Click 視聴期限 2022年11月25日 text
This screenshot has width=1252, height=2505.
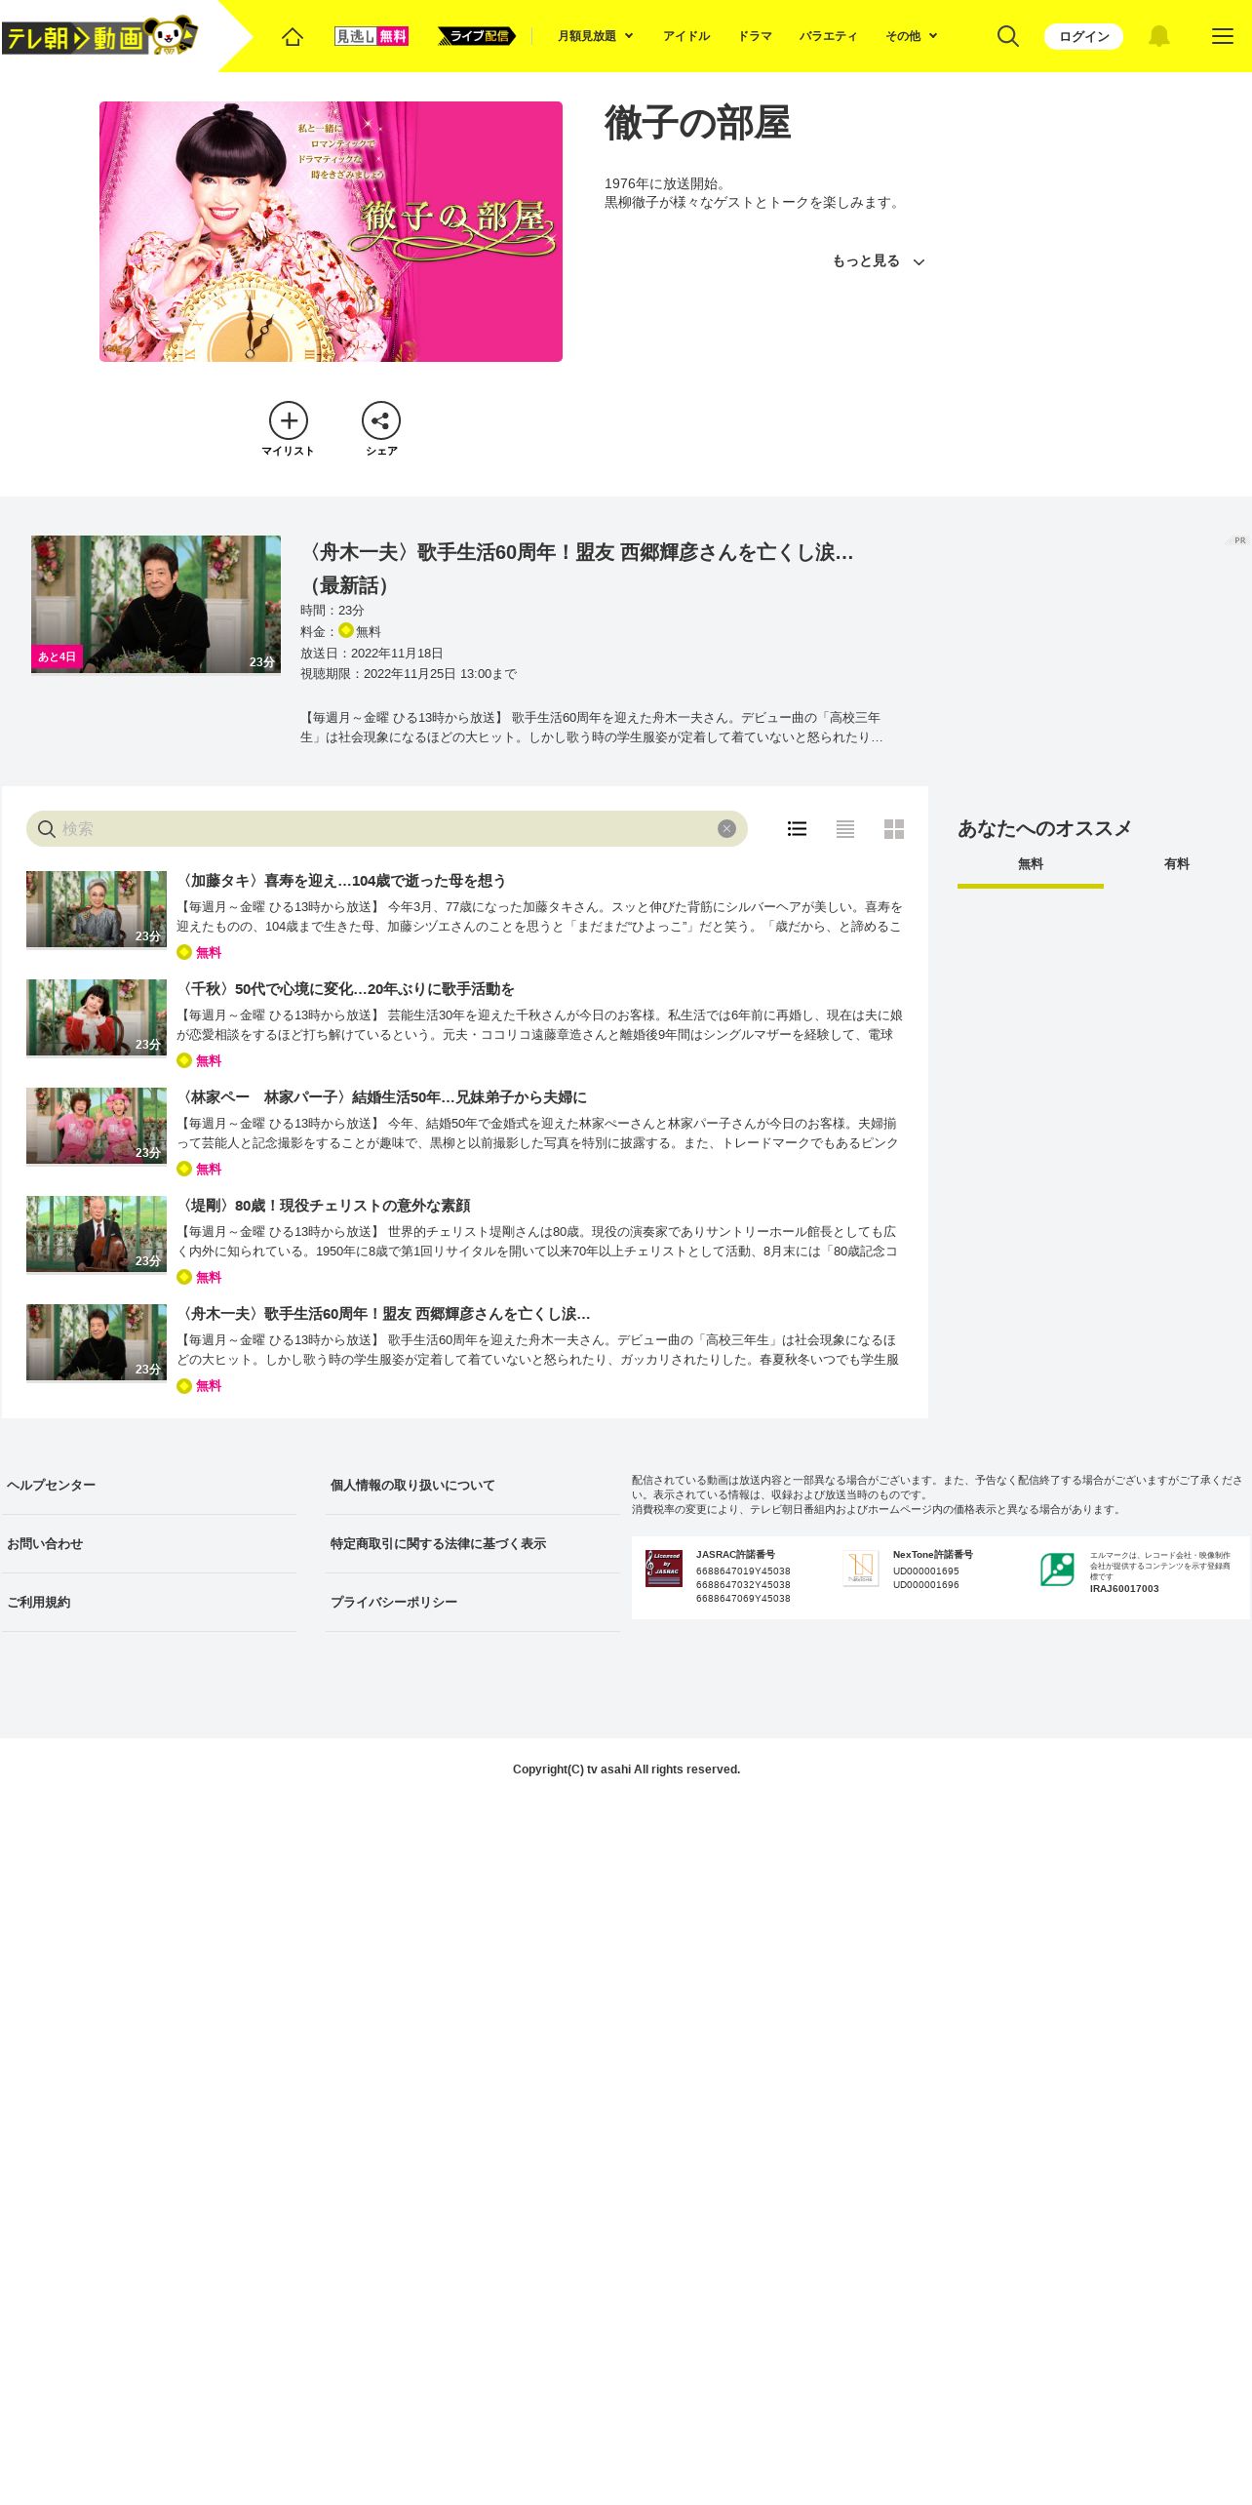coord(409,674)
